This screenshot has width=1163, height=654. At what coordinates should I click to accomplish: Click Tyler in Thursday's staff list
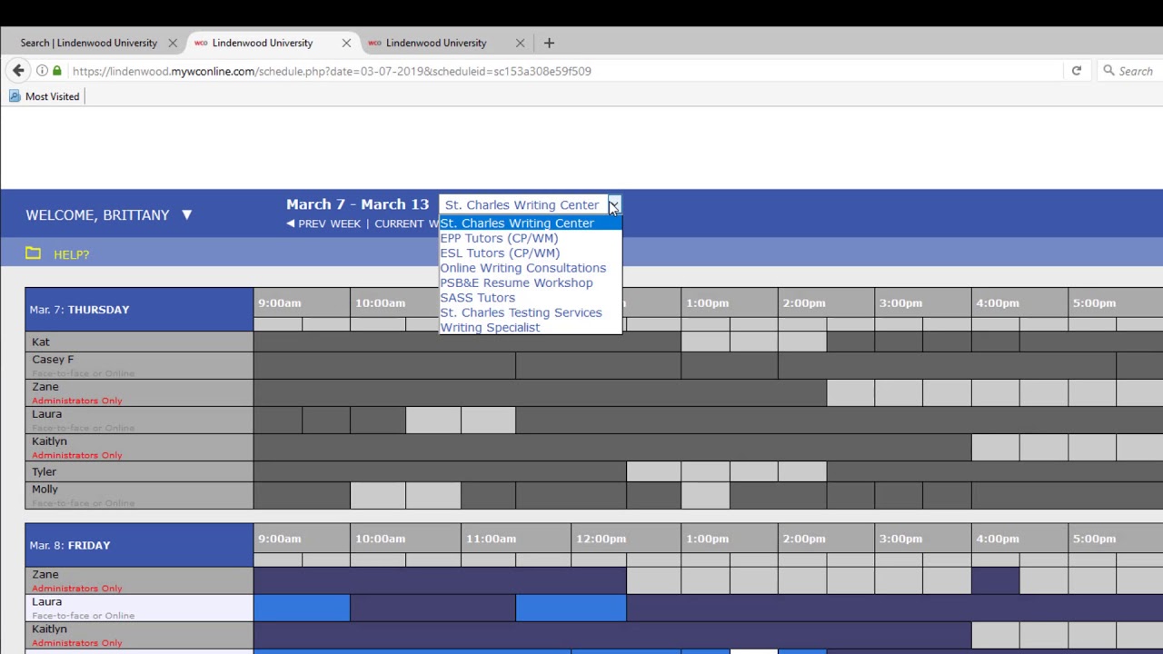pos(44,471)
